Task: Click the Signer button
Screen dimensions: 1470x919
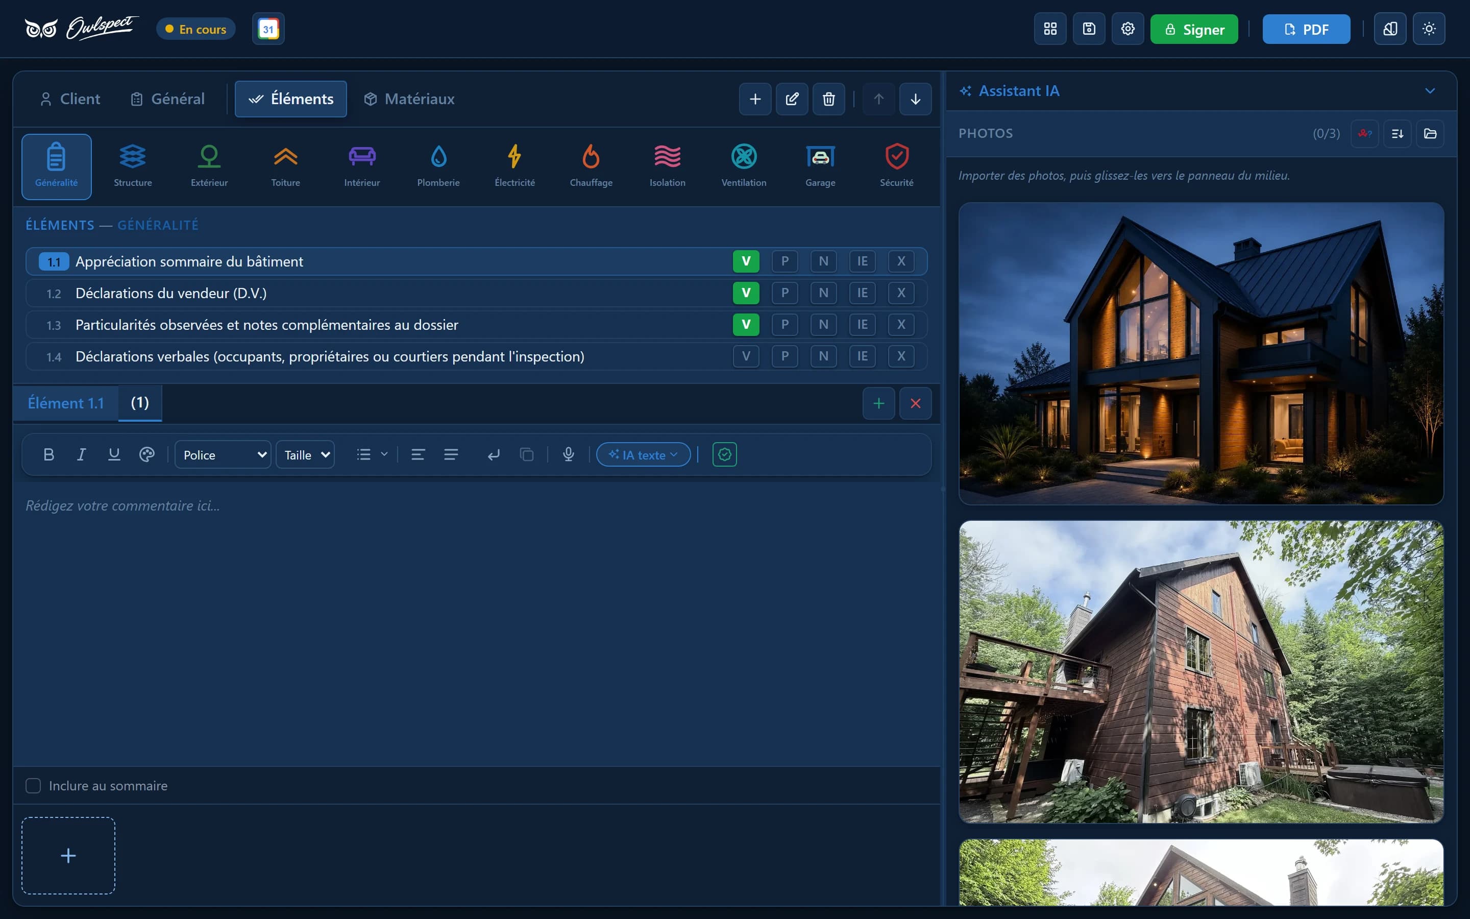Action: click(x=1194, y=29)
